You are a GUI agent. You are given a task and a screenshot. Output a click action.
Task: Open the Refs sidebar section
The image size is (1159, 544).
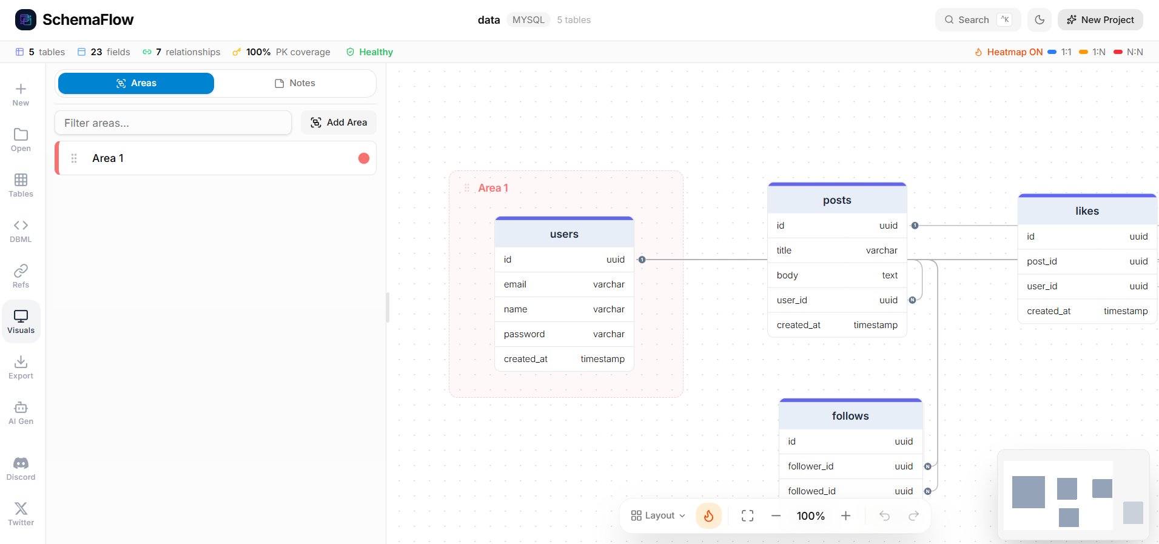pyautogui.click(x=21, y=276)
